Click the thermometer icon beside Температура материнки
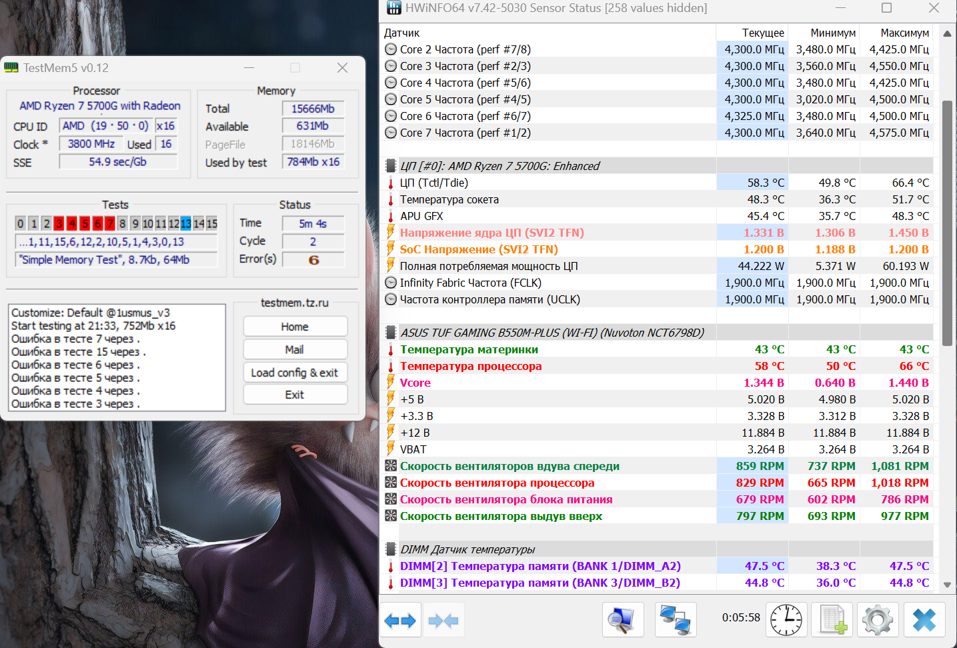This screenshot has width=957, height=648. [x=391, y=349]
